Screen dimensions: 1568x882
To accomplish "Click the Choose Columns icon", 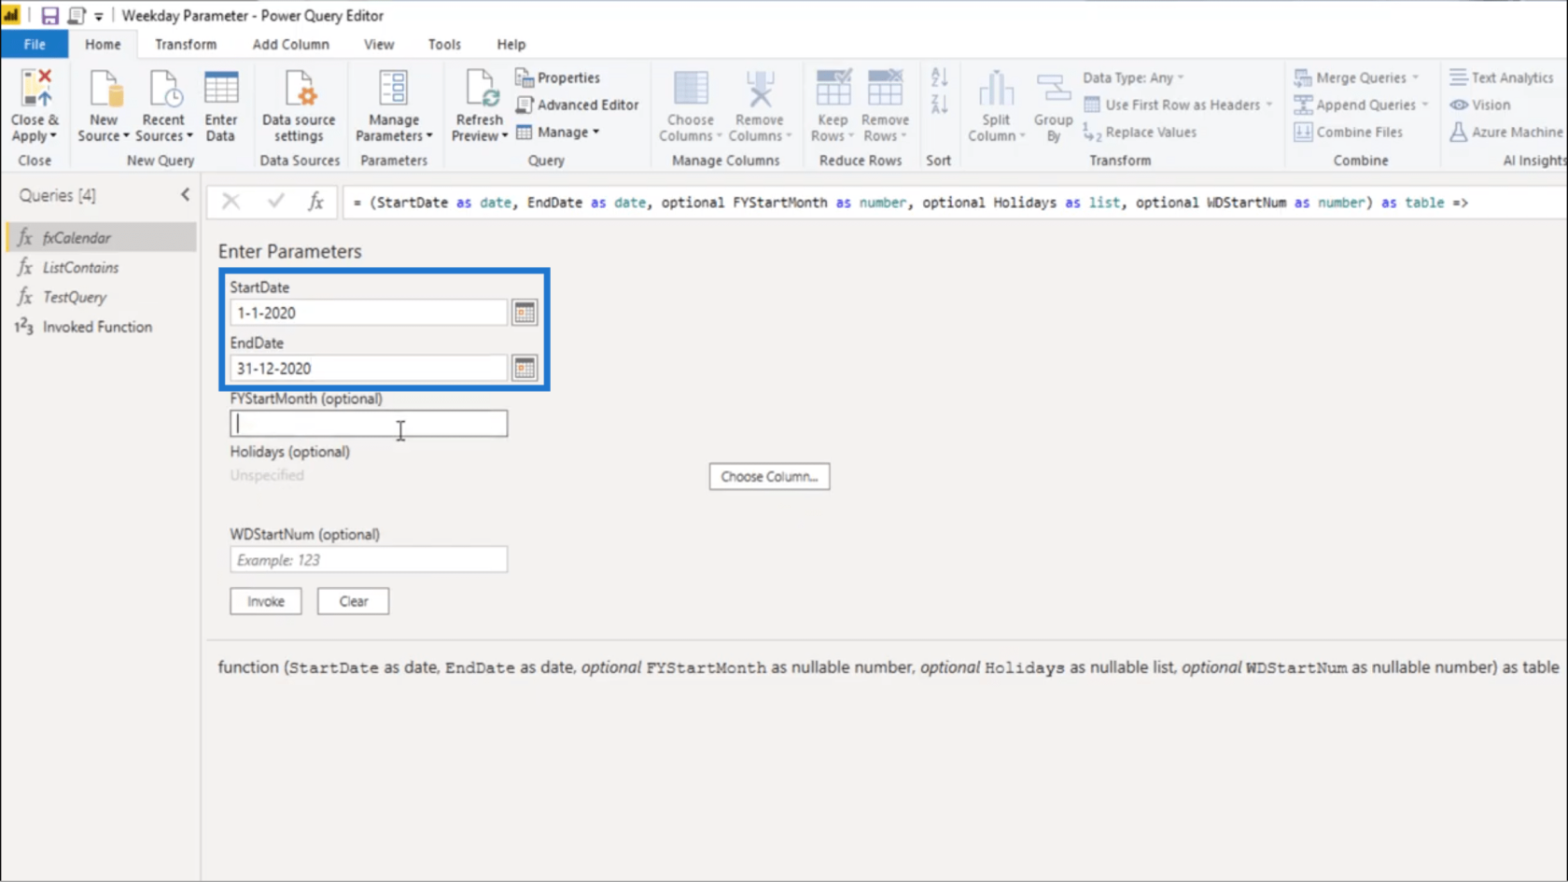I will click(691, 89).
